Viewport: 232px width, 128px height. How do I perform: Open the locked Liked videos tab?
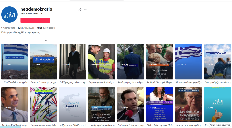(46, 40)
